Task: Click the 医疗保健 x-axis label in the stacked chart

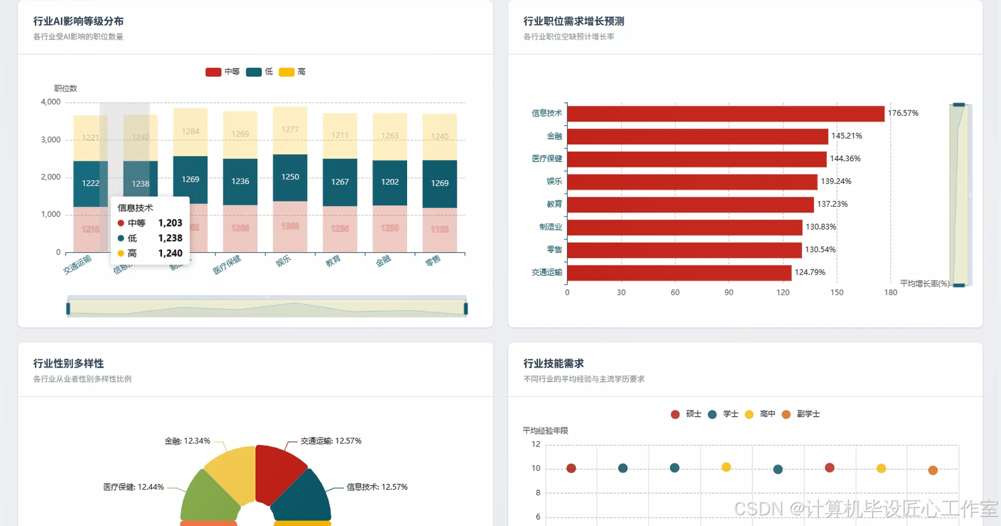Action: click(227, 264)
